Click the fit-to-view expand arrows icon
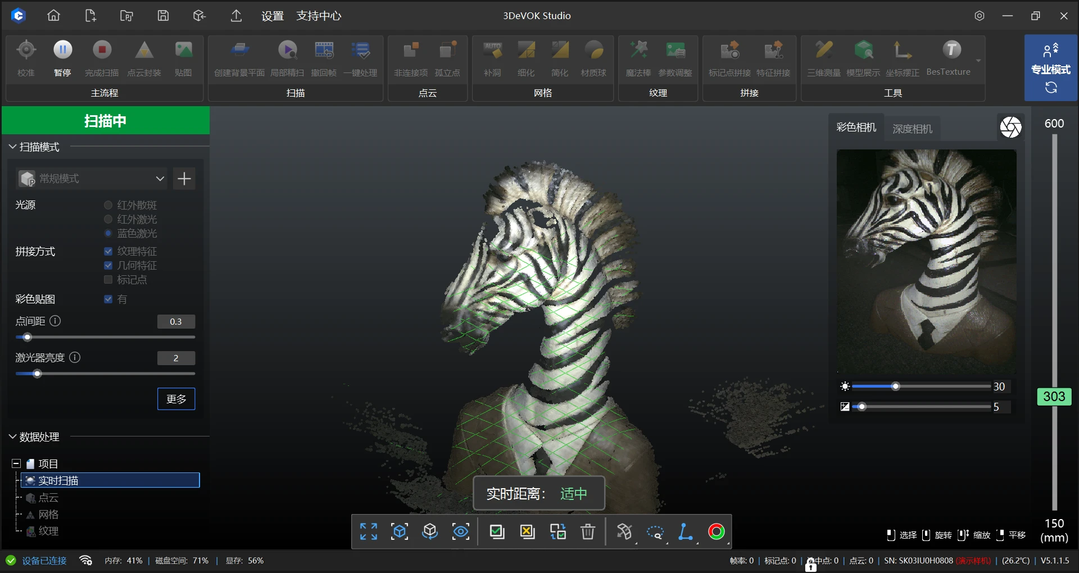 (369, 531)
